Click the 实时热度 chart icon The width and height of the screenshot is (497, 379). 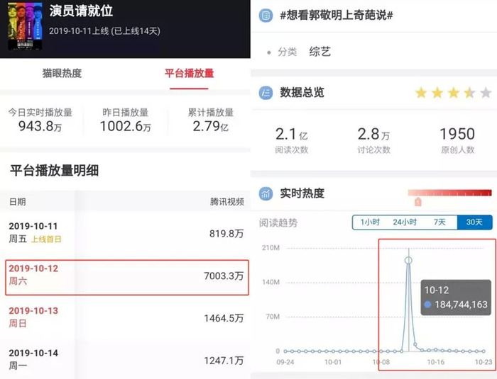[x=266, y=193]
